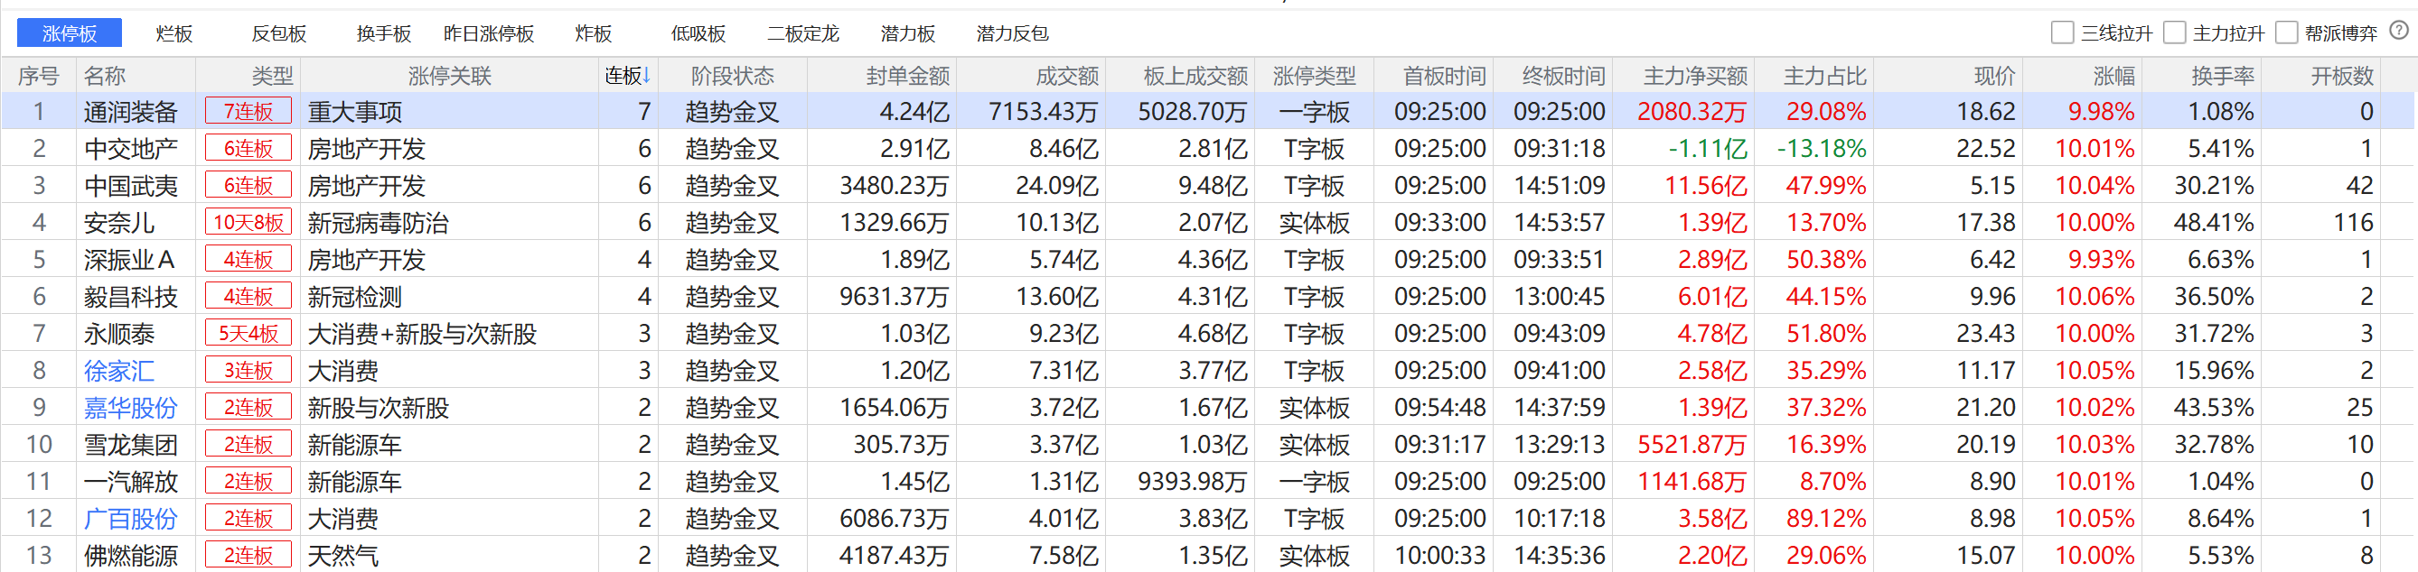This screenshot has height=572, width=2418.
Task: Click the -1.11亿 net buy value
Action: 1708,149
